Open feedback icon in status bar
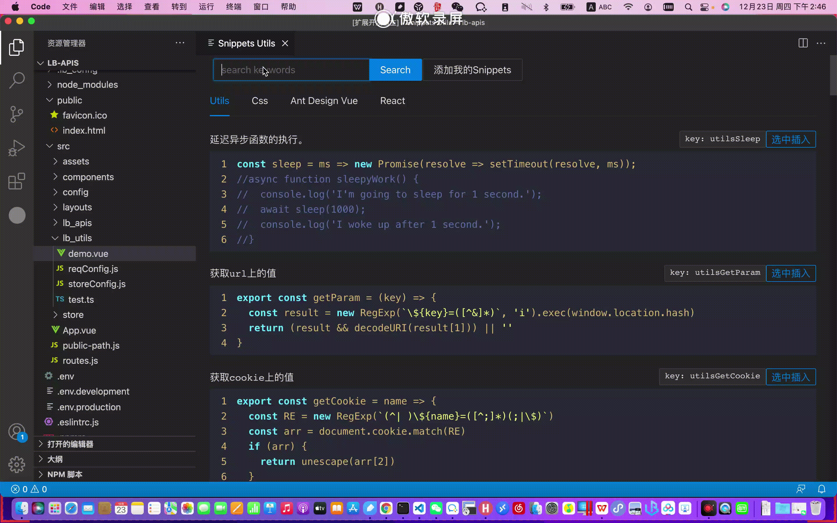Image resolution: width=837 pixels, height=523 pixels. coord(801,489)
